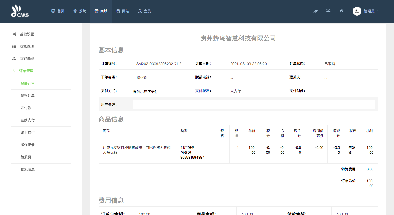Go to 网站 in top navigation

123,11
